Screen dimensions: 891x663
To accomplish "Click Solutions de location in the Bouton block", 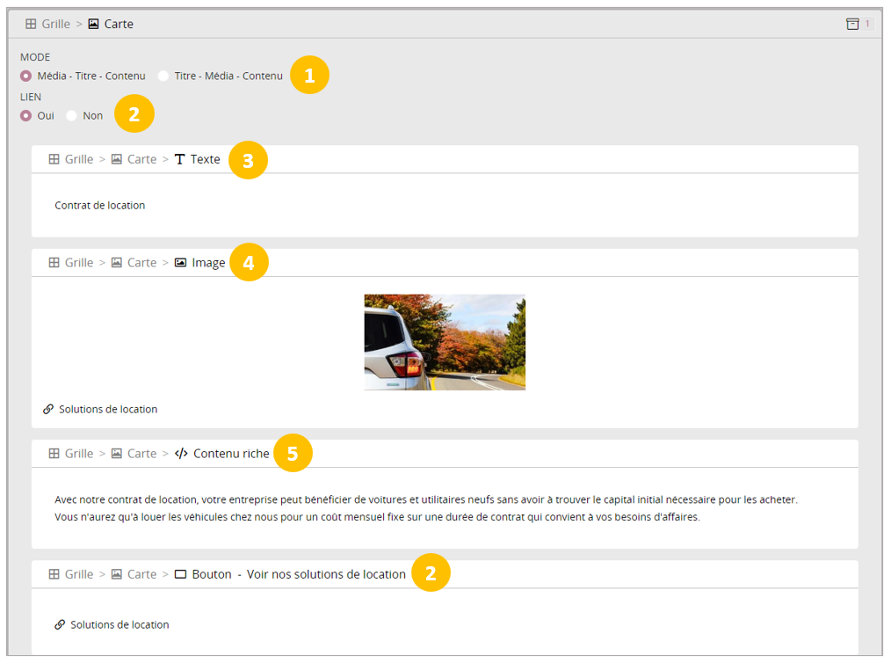I will click(x=120, y=624).
